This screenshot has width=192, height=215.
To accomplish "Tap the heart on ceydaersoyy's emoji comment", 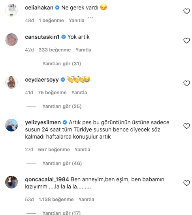I will tap(186, 84).
